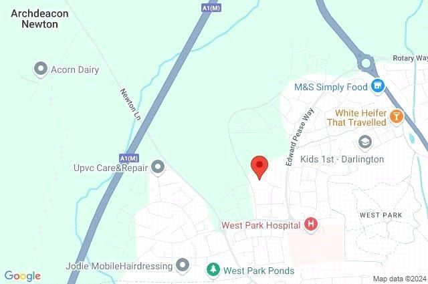Click the Upvc Care&Repair marker icon
The image size is (428, 284).
click(158, 168)
